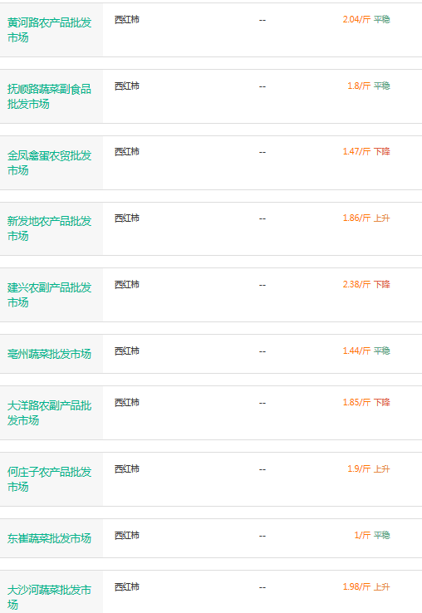Open 东崔蔬菜批发市场 link
The width and height of the screenshot is (422, 613).
[49, 538]
